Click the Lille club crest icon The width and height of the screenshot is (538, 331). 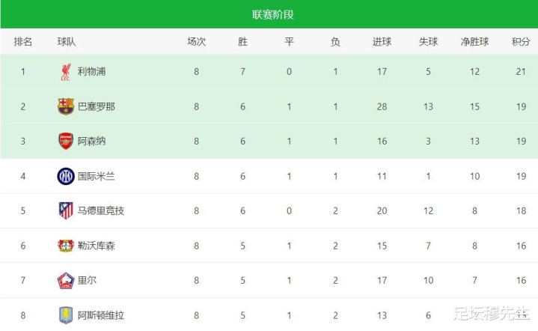tap(66, 280)
